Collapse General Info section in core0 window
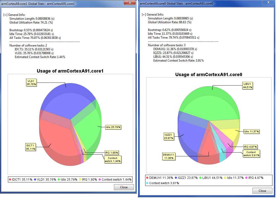The height and width of the screenshot is (198, 276). [144, 15]
